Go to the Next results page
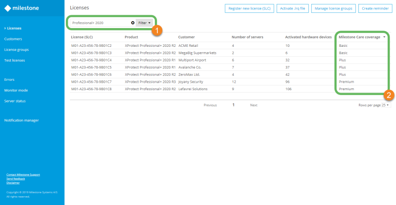Viewport: 396px width, 205px height. 253,105
